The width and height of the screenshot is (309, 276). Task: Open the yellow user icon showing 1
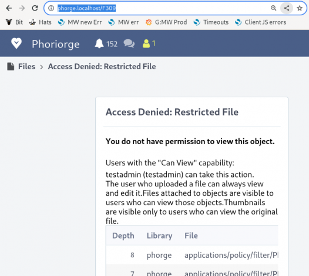149,43
